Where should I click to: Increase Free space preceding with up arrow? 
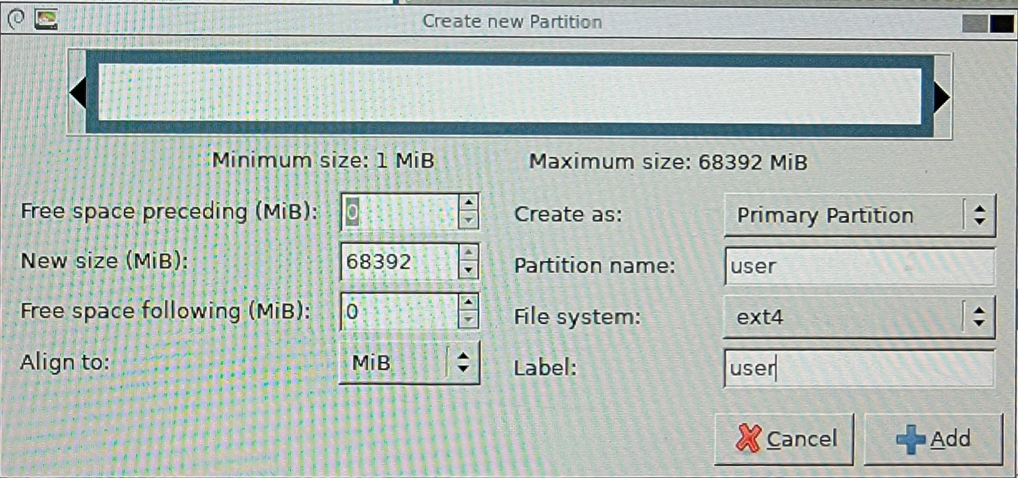pyautogui.click(x=468, y=203)
